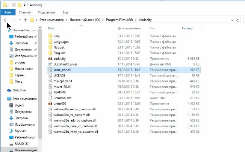This screenshot has width=245, height=152.
Task: Open the quick access toolbar customize dropdown
Action: [x=24, y=5]
